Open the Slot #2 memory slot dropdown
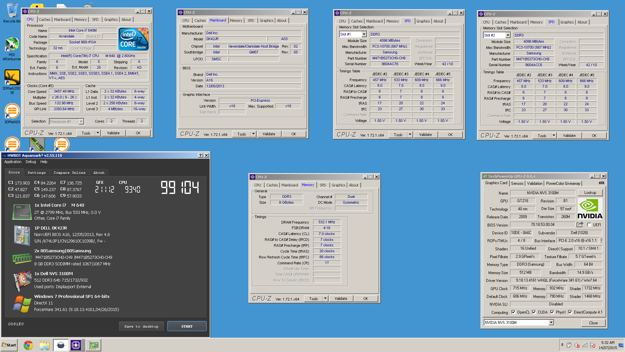 click(508, 35)
